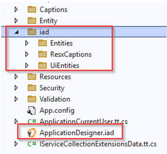Click the Entity folder icon

point(32,20)
